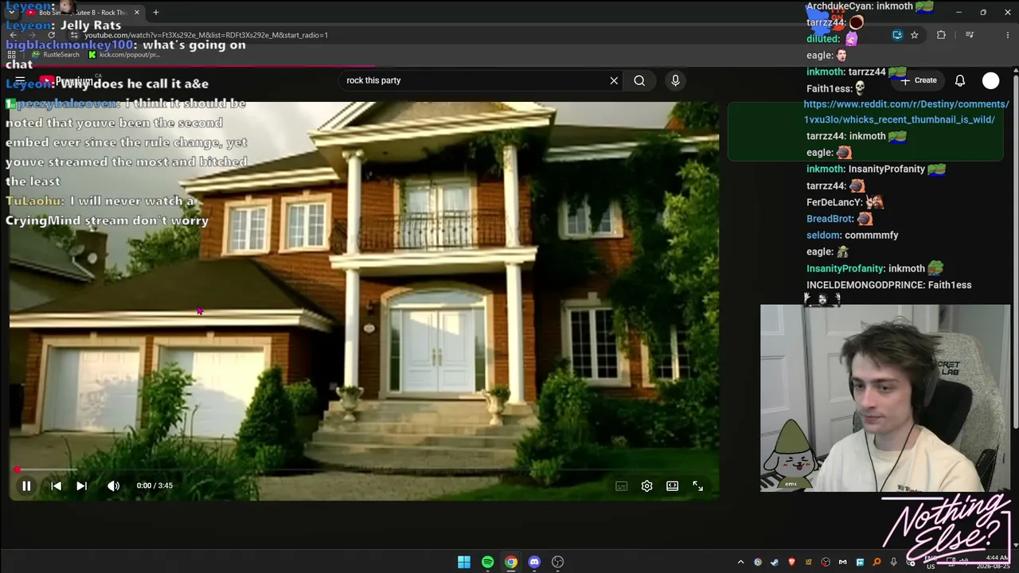The width and height of the screenshot is (1019, 573).
Task: Open the Brave tray icon
Action: click(791, 562)
